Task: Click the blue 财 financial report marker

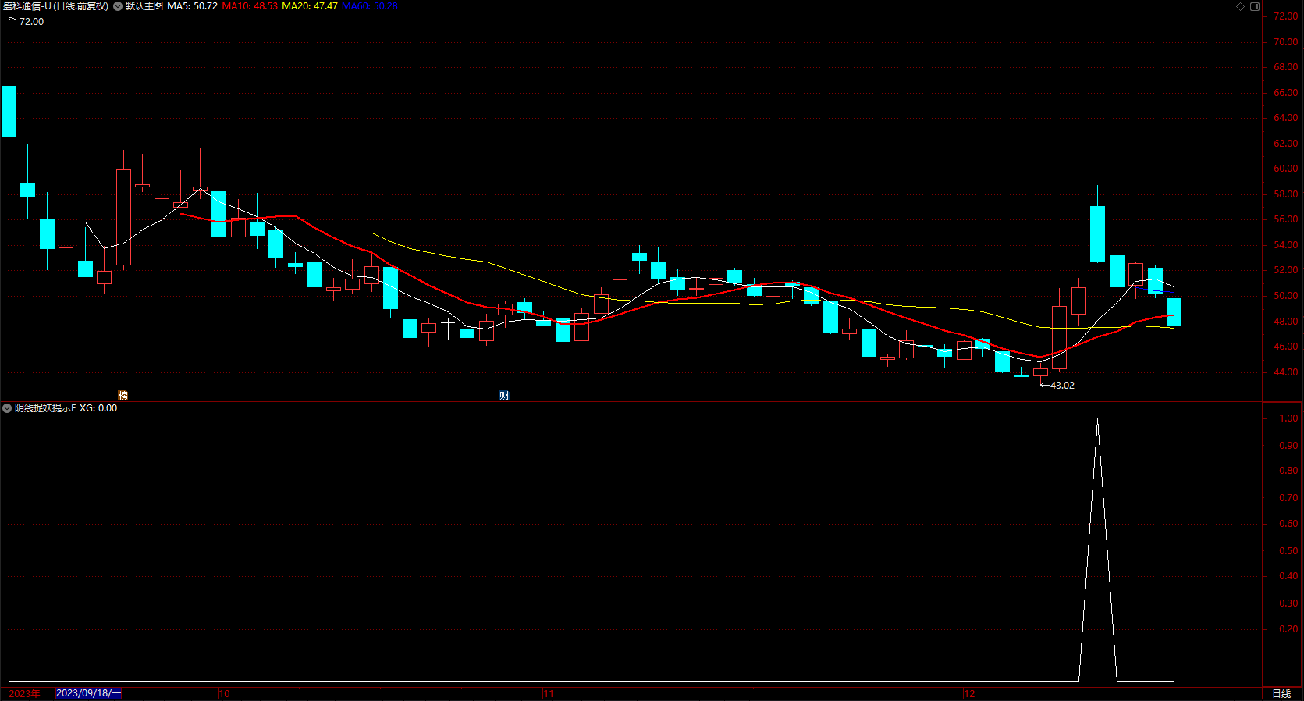Action: [x=504, y=396]
